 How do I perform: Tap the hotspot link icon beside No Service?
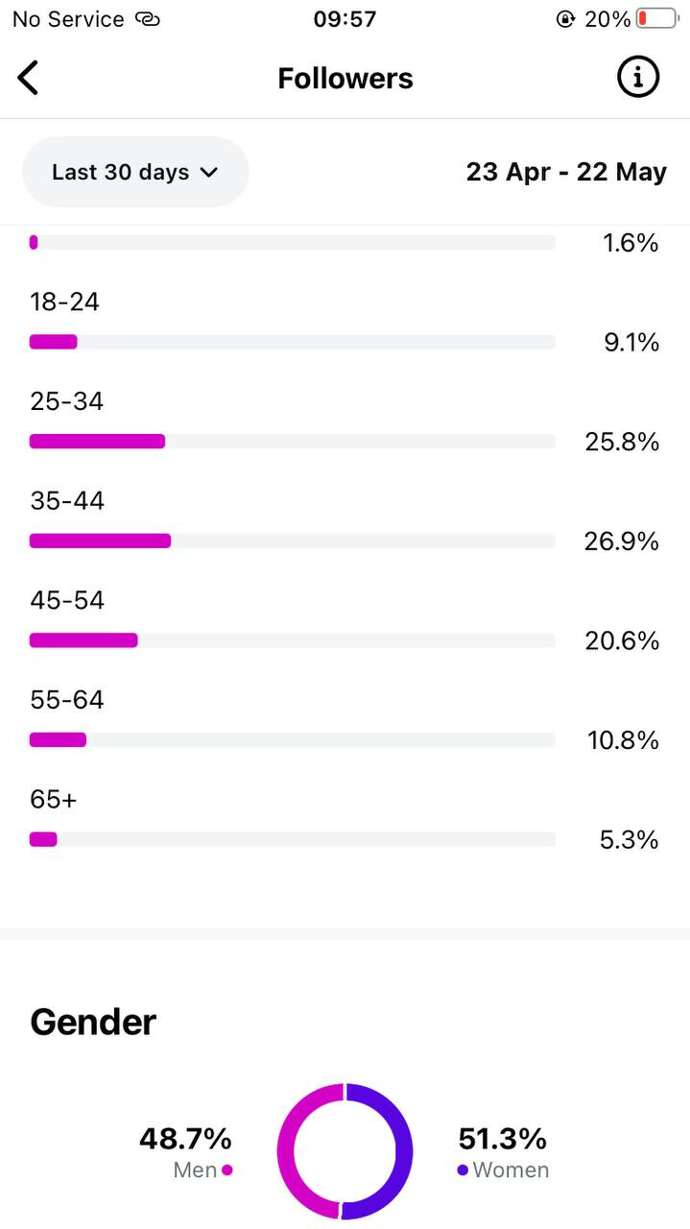click(147, 19)
